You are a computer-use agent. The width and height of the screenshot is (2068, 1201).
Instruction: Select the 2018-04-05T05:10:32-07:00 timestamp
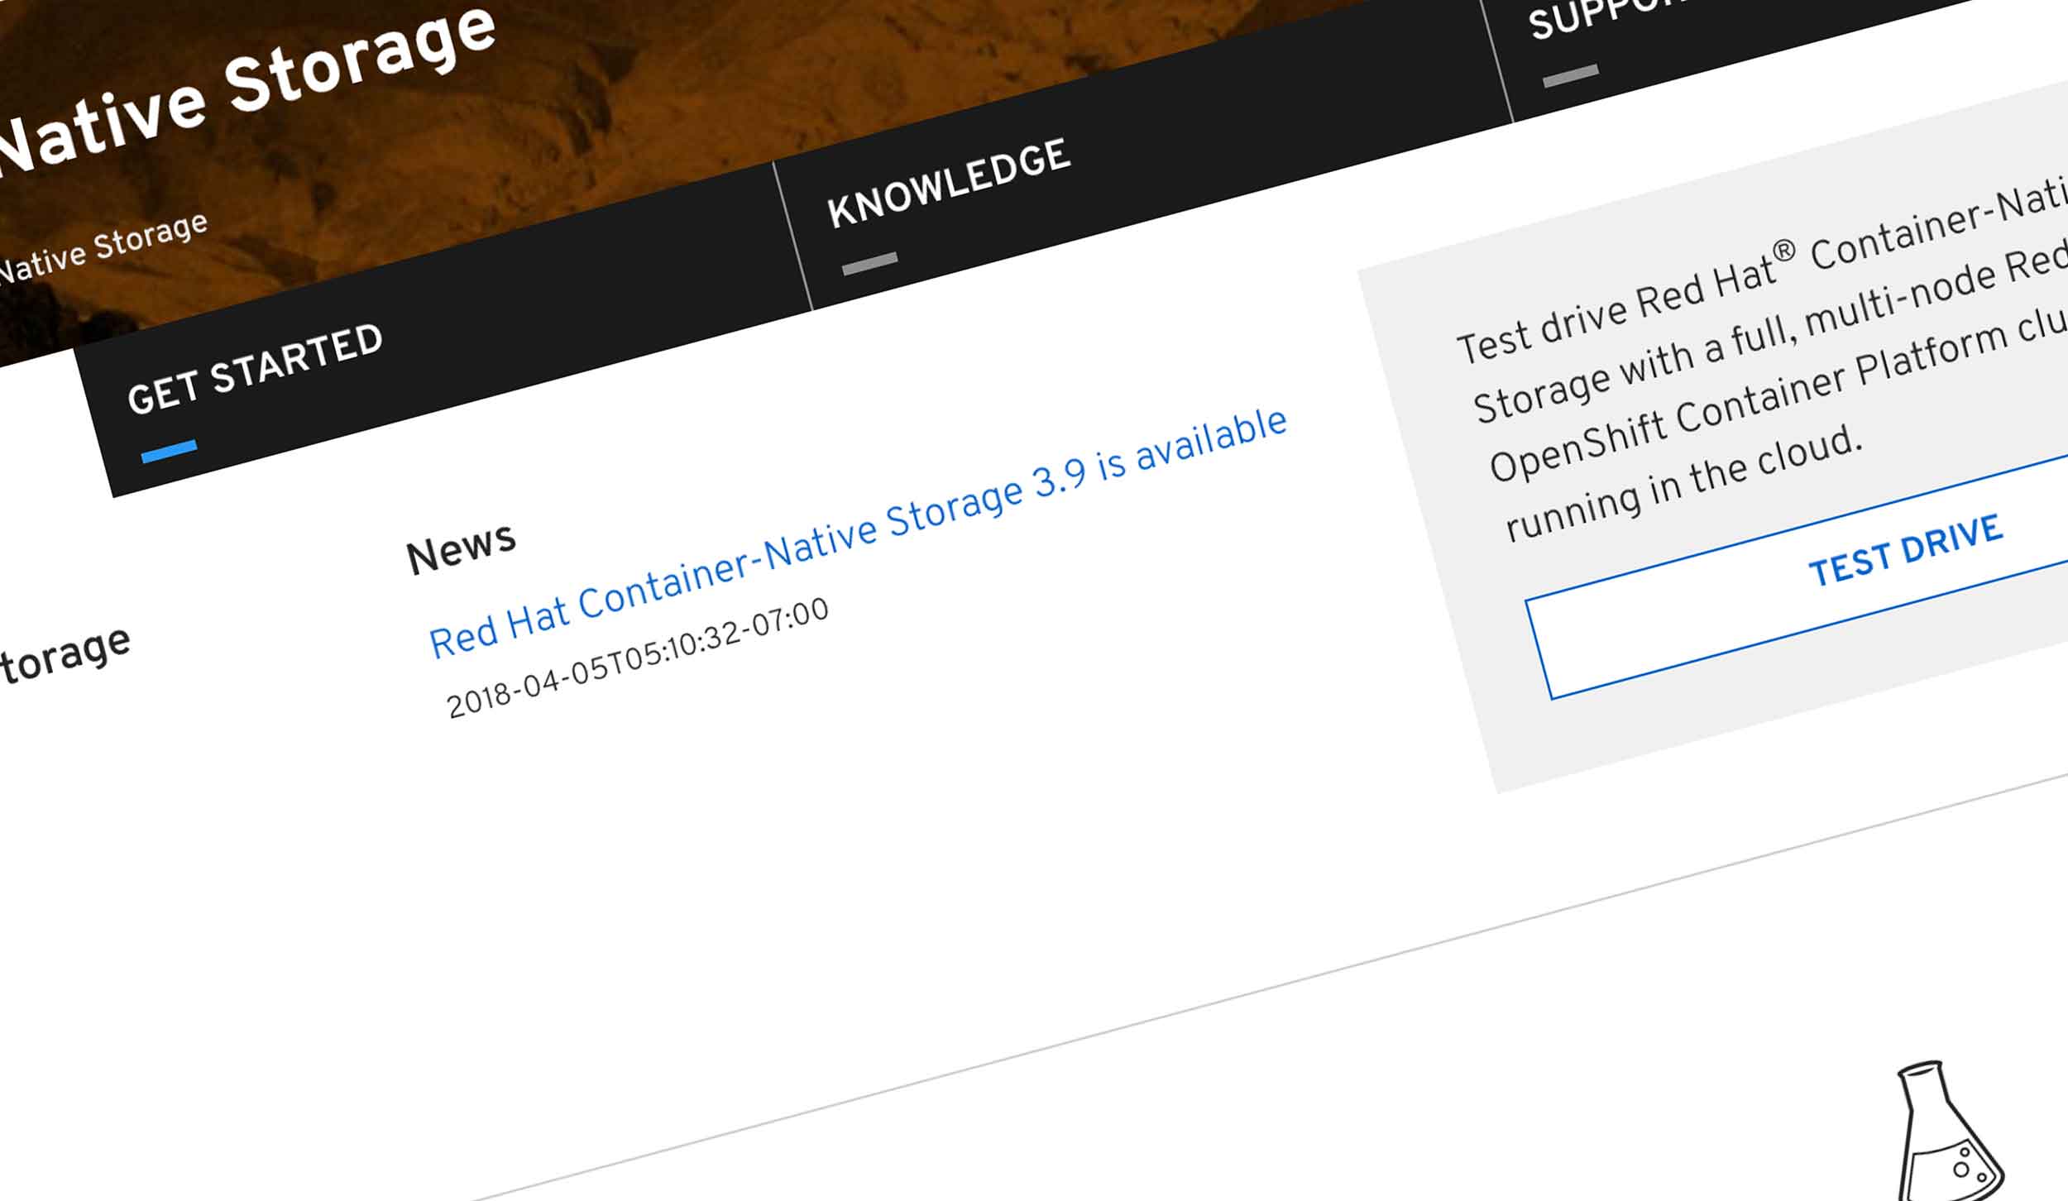pyautogui.click(x=637, y=658)
